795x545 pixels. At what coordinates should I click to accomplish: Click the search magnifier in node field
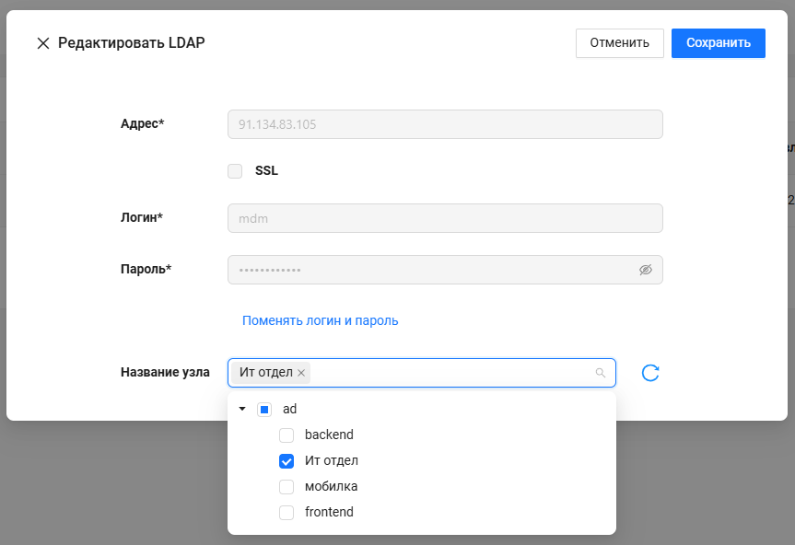pos(601,373)
